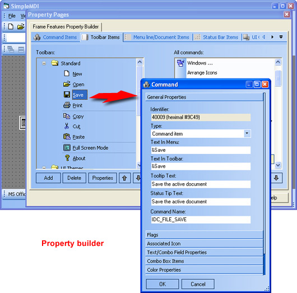This screenshot has height=293, width=297.
Task: Select Frame Features Property Builder tab
Action: 66,27
